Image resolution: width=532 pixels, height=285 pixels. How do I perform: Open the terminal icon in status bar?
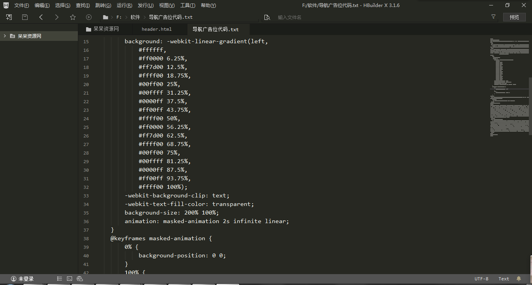point(69,279)
